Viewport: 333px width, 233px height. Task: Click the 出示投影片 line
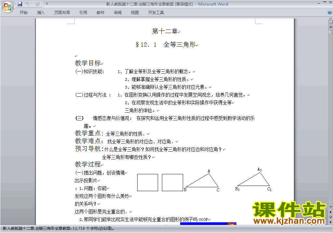tap(86, 181)
